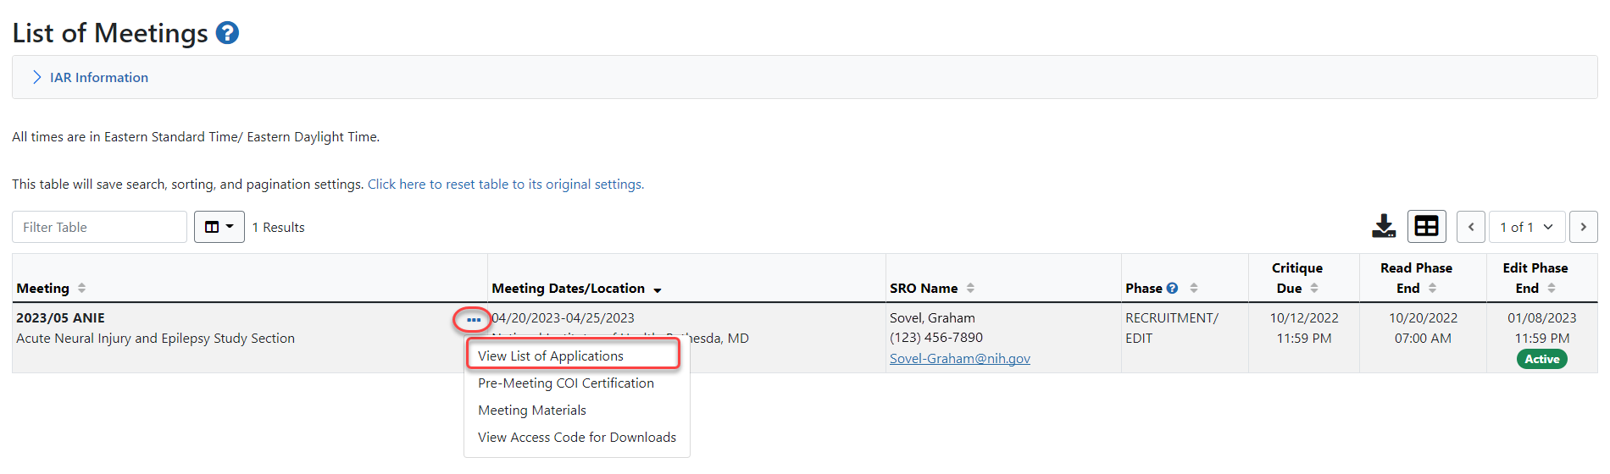1610x474 pixels.
Task: Select View Access Code for Downloads
Action: [x=576, y=438]
